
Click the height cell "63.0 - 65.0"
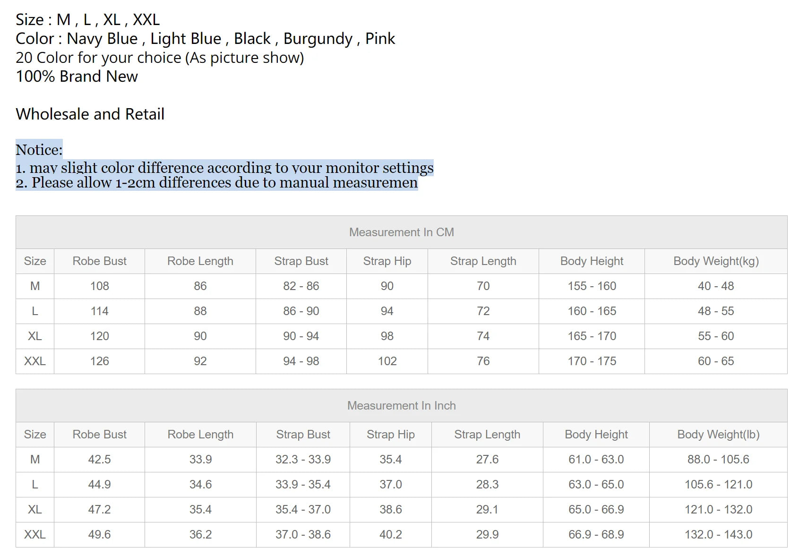point(596,485)
